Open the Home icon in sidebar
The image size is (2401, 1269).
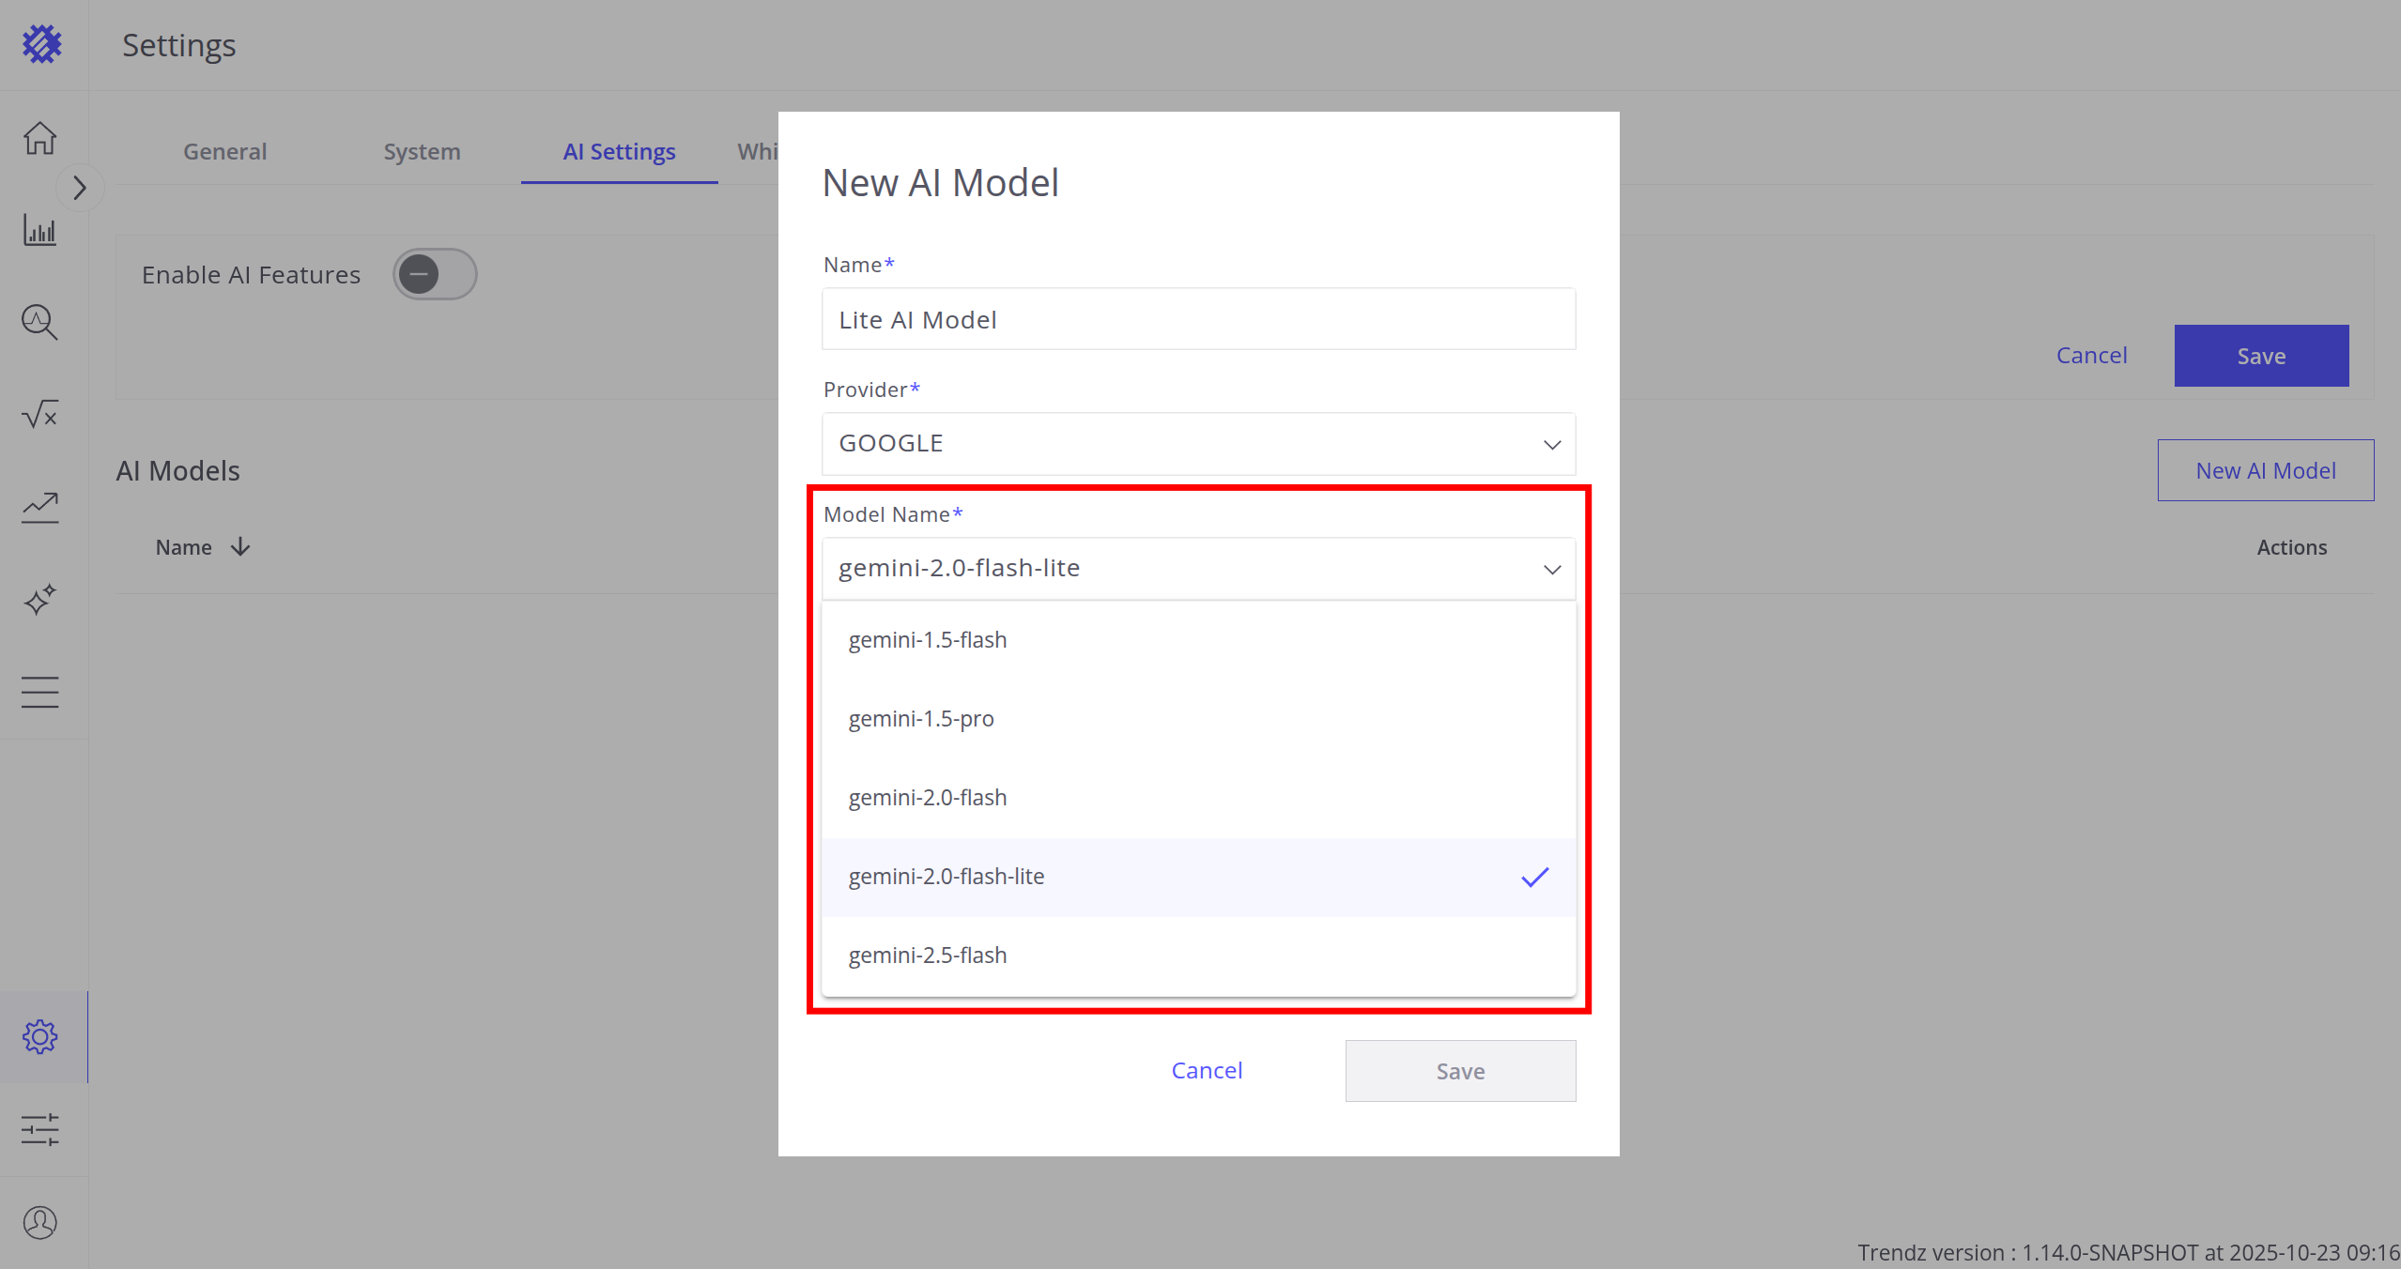pos(39,138)
